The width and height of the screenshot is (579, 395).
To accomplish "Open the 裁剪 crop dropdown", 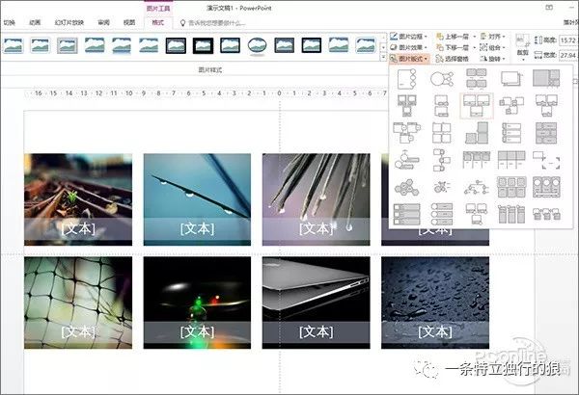I will click(x=522, y=47).
